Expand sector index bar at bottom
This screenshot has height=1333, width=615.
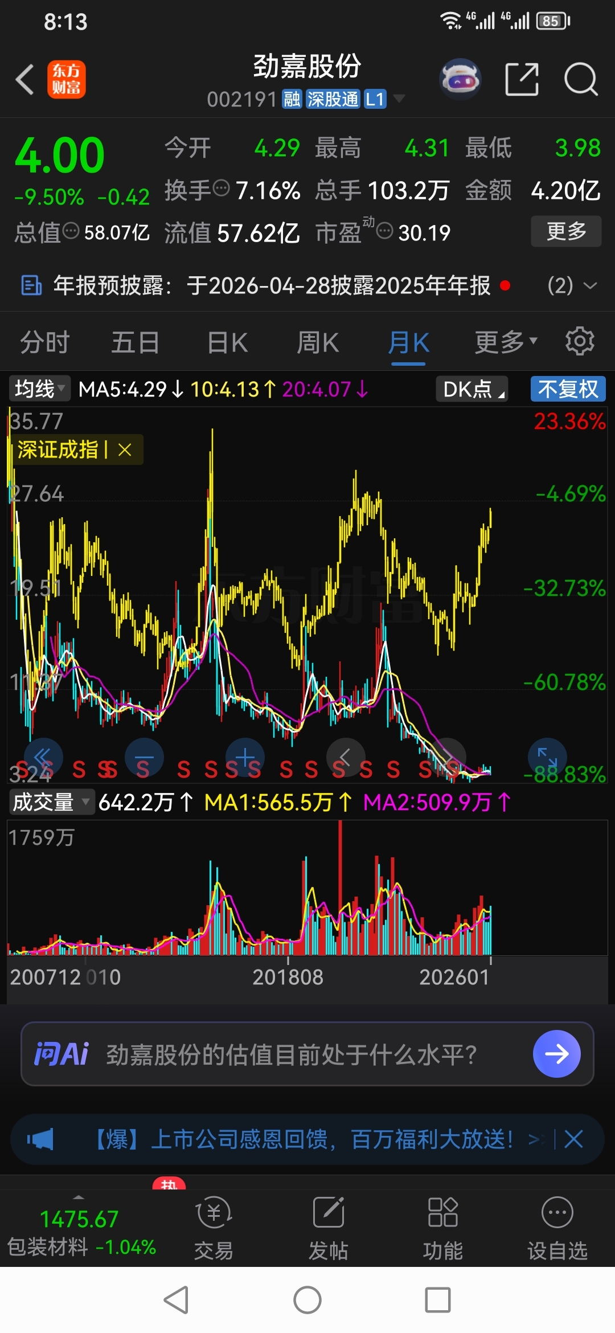tap(79, 1197)
